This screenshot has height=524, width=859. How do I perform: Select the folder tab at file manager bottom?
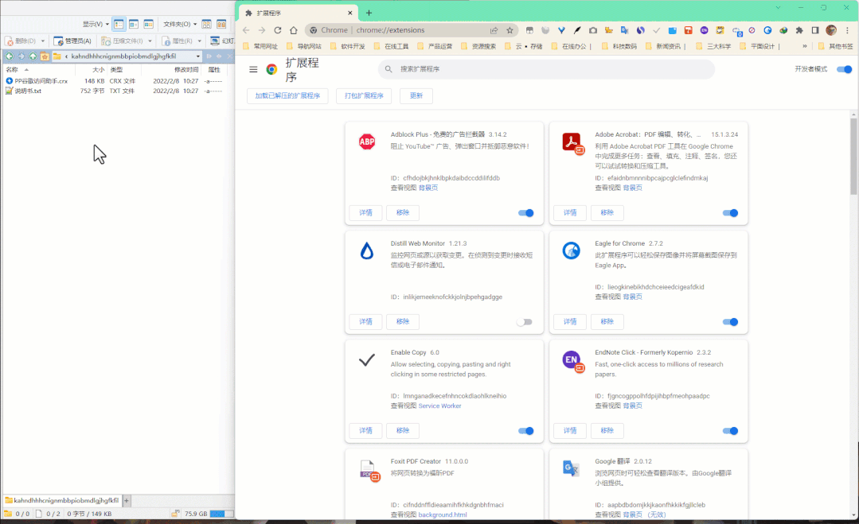tap(62, 500)
